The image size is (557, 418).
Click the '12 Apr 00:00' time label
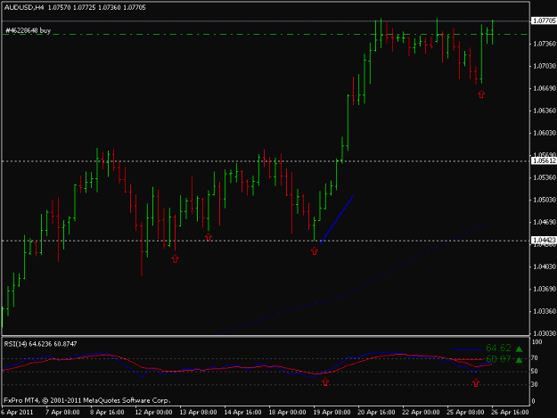click(x=153, y=413)
